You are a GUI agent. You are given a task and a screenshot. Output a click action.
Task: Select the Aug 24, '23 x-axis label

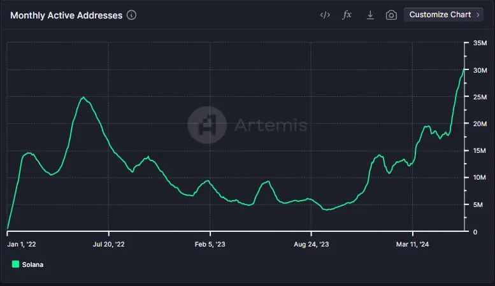point(312,244)
